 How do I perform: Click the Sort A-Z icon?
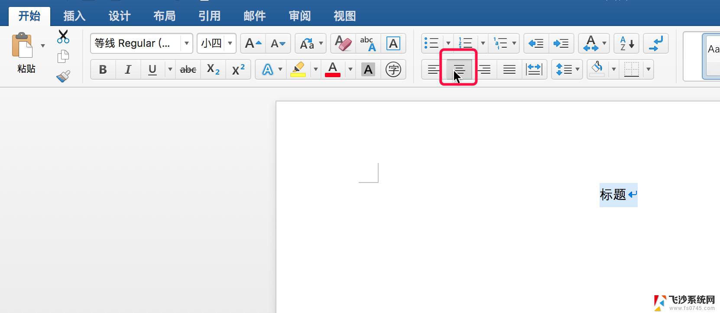(x=626, y=43)
